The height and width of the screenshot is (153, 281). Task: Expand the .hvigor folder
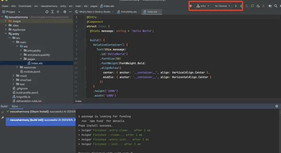pyautogui.click(x=6, y=21)
